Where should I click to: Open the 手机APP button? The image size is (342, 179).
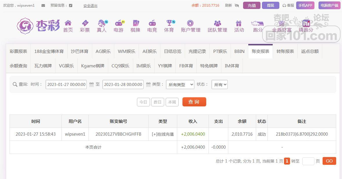(x=305, y=5)
